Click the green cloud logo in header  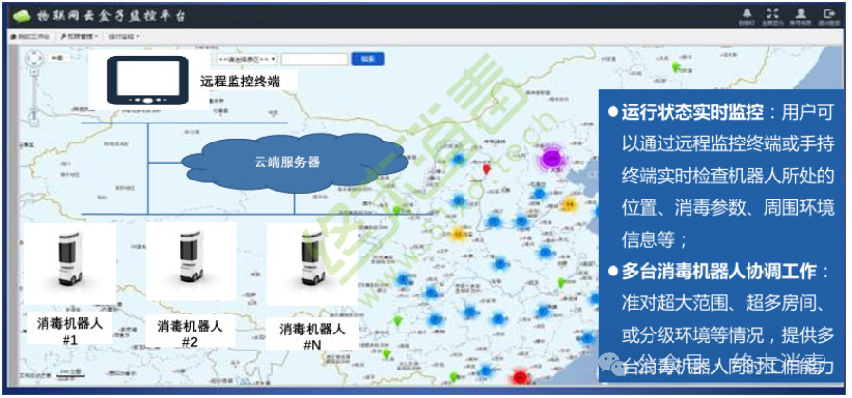tap(22, 16)
